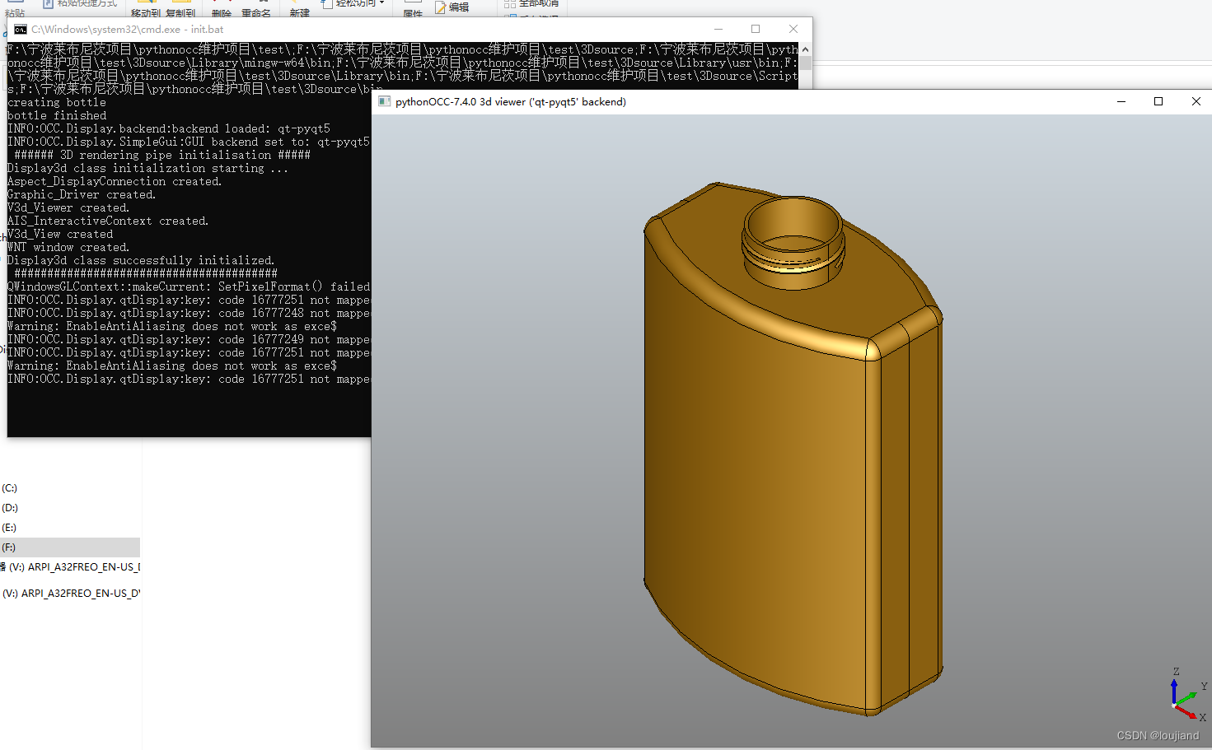Close the cmd.exe init.bat window

pos(793,29)
